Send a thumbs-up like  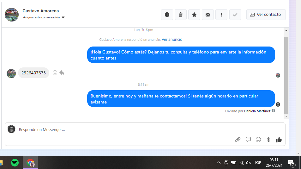[279, 140]
